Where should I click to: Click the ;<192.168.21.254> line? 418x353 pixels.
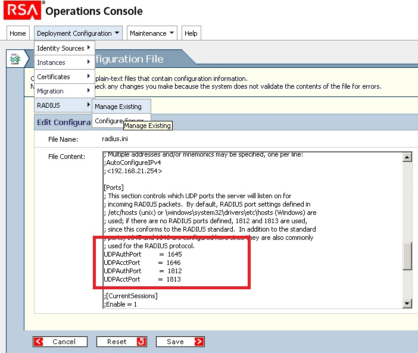tap(133, 171)
